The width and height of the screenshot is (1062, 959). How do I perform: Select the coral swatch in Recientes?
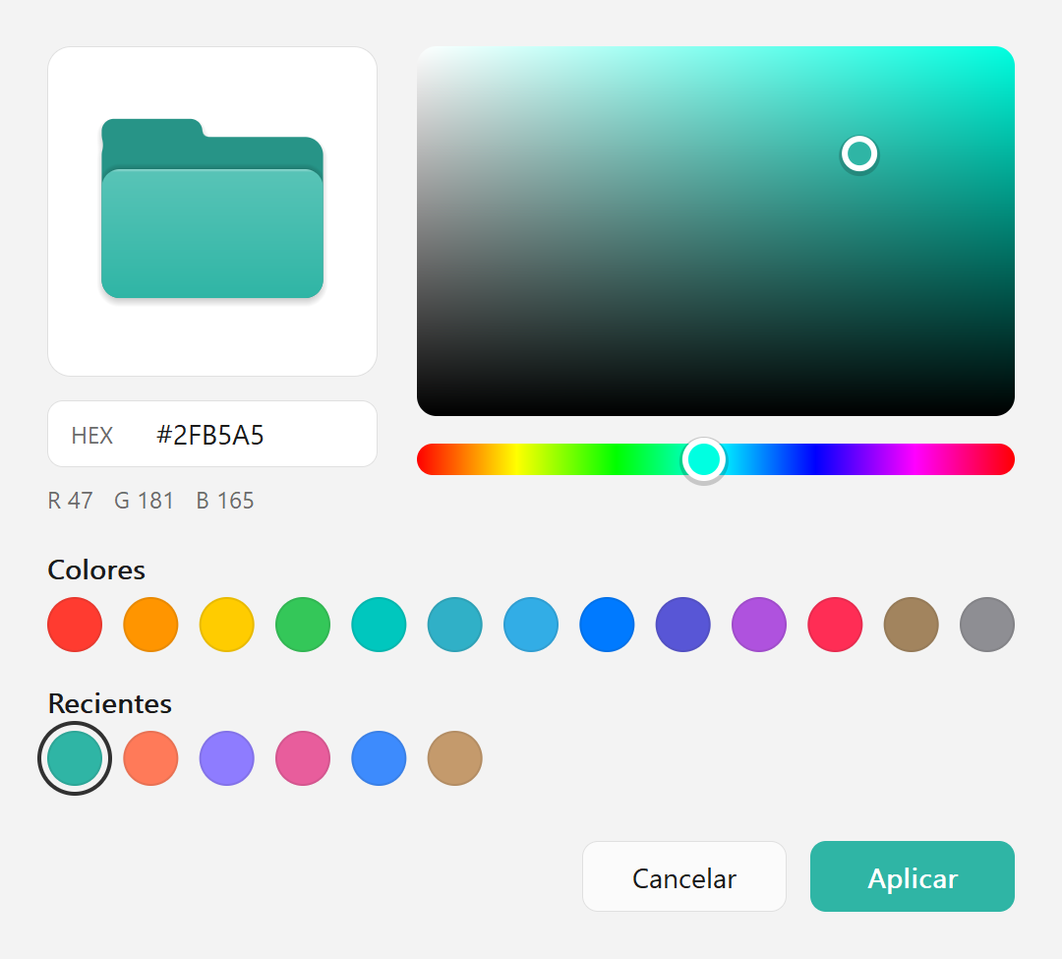150,757
